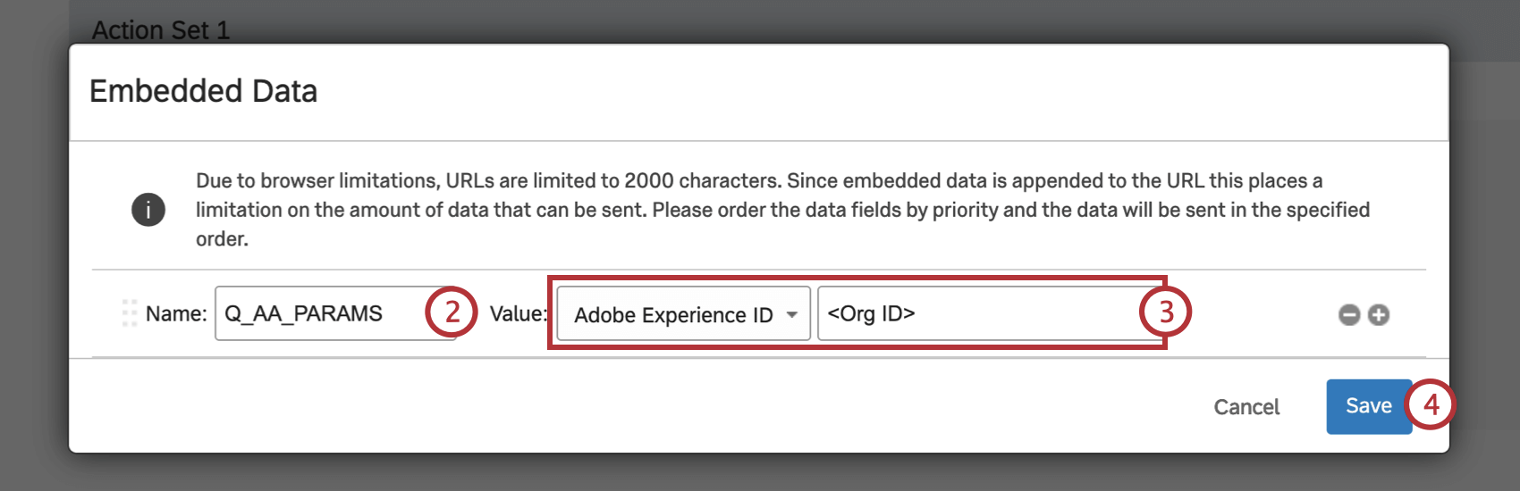This screenshot has width=1520, height=491.
Task: Click the Name: label
Action: pyautogui.click(x=176, y=314)
